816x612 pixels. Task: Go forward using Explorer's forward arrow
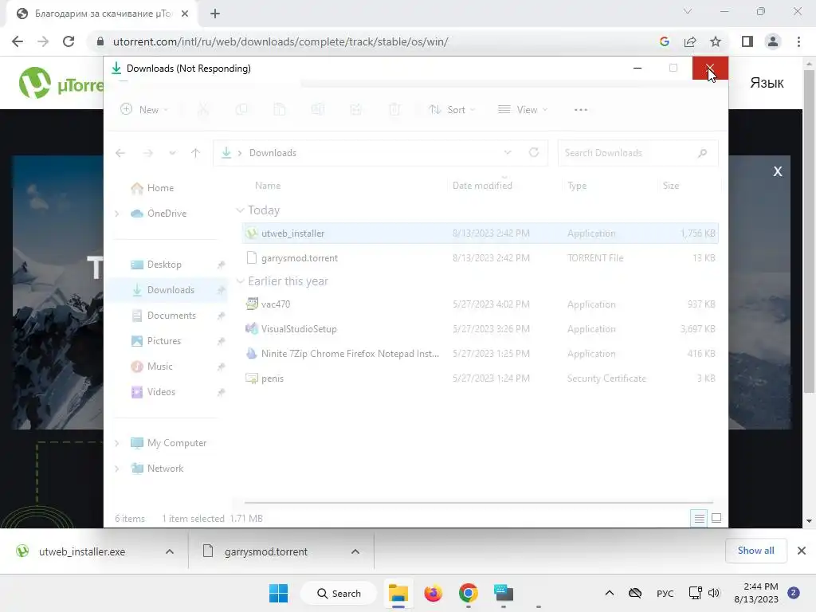pos(147,153)
